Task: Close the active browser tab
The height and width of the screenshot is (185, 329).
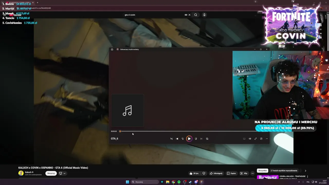Action: [33, 3]
